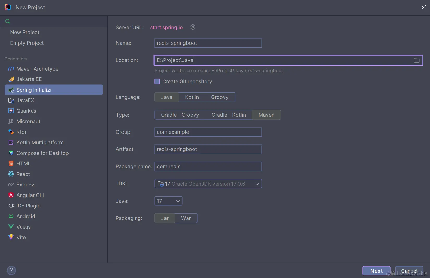Click the Spring Initializr leaf icon

pos(11,90)
